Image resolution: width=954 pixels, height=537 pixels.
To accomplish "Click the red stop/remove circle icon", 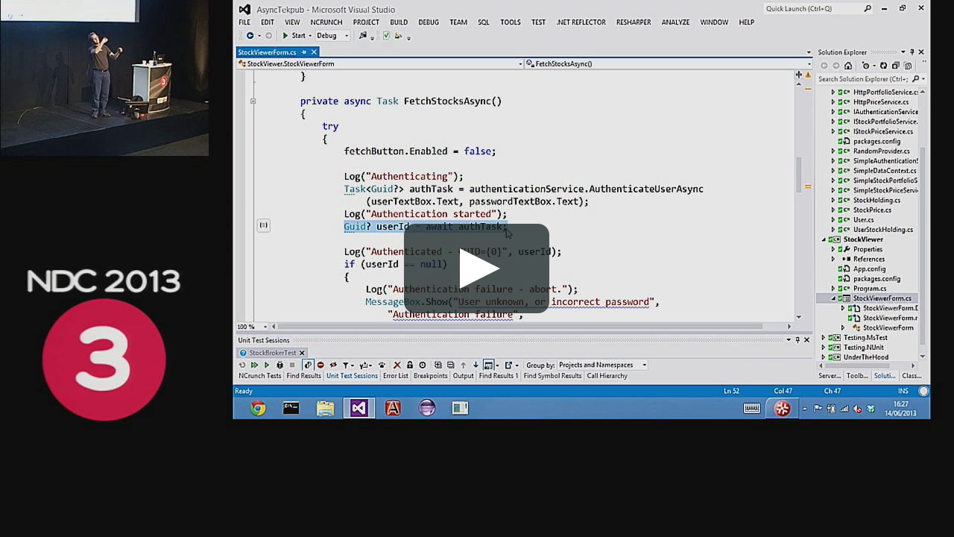I will (320, 365).
